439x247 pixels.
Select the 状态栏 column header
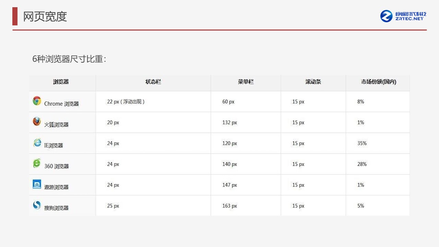tap(153, 82)
